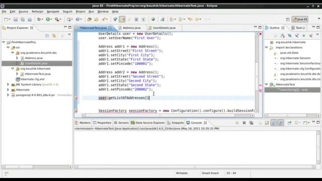Image resolution: width=322 pixels, height=181 pixels.
Task: Open the Refactor menu
Action: 38,12
